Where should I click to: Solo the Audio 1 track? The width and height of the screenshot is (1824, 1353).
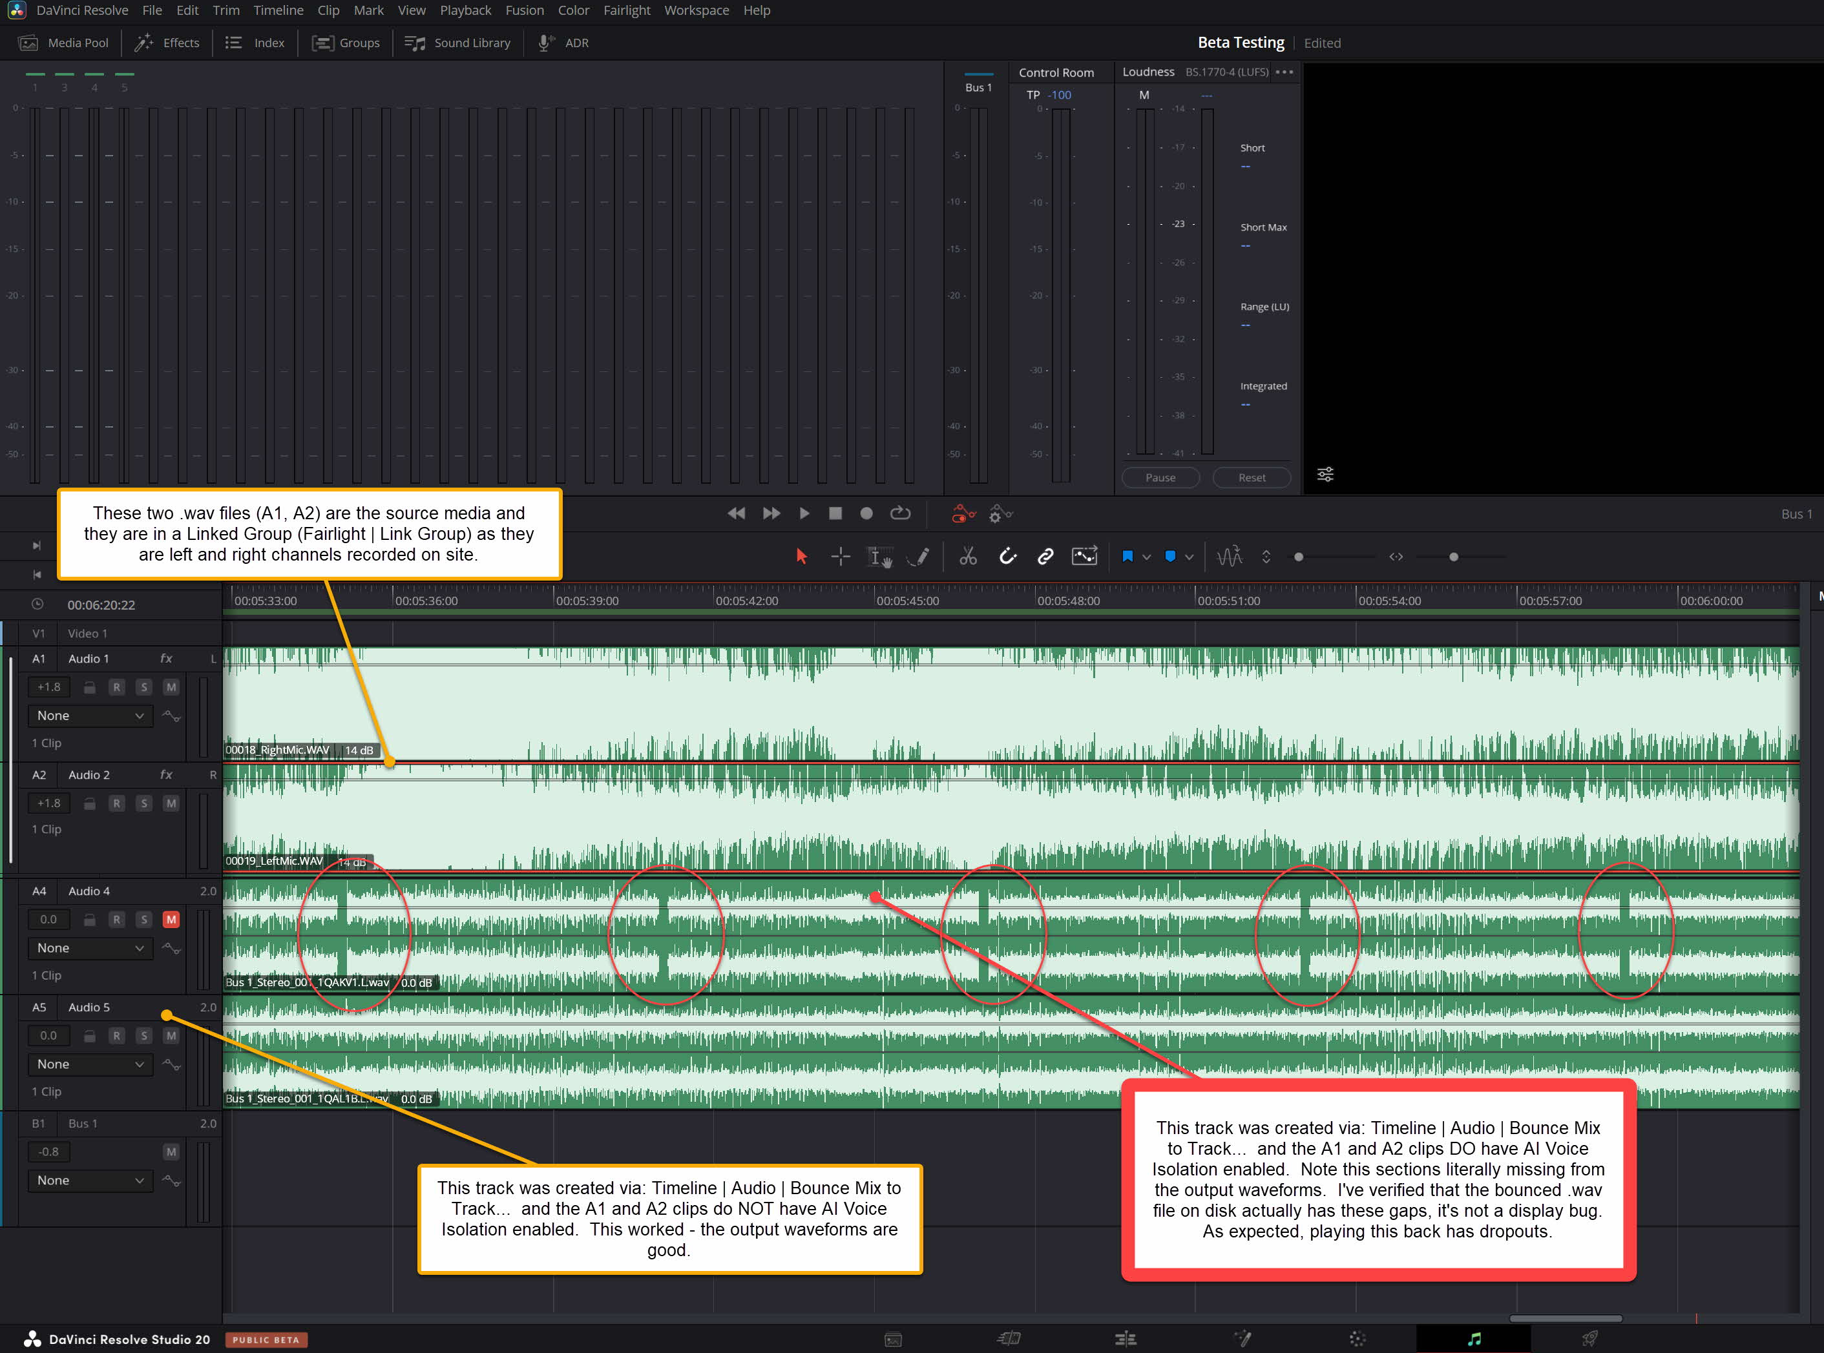point(143,687)
